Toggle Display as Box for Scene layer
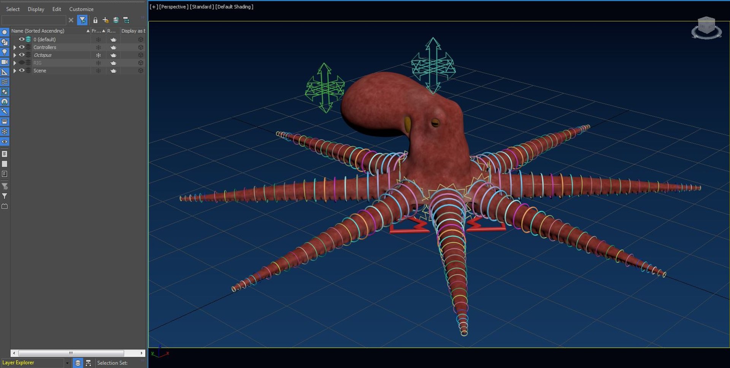The width and height of the screenshot is (730, 368). pos(141,71)
